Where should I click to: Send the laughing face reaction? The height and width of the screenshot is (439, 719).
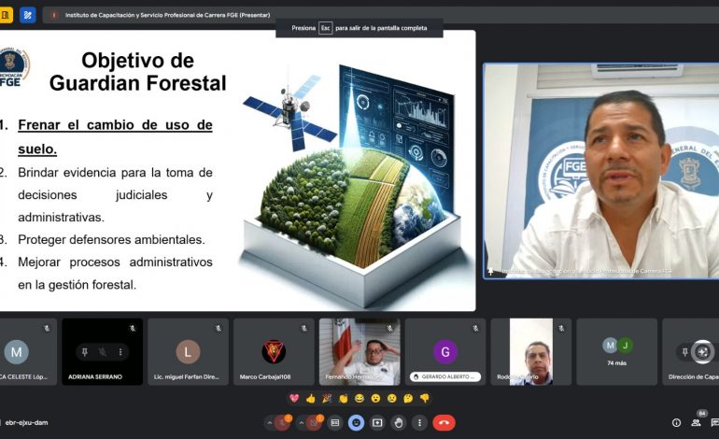tap(359, 398)
